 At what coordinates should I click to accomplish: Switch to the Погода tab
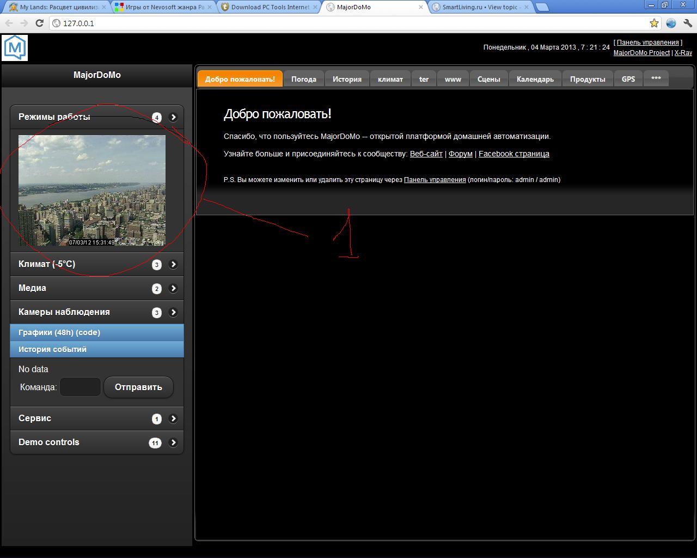(303, 79)
